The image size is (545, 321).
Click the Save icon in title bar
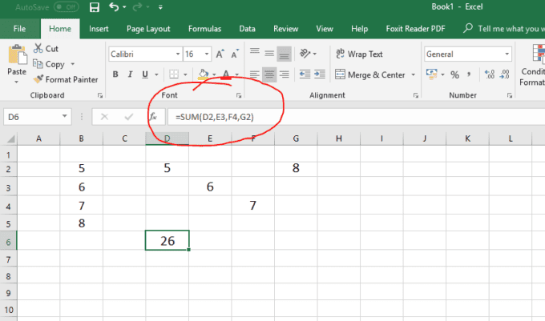[95, 7]
